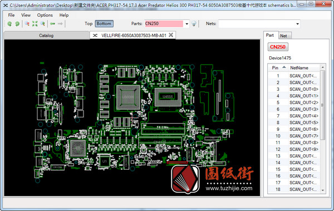Rotate the board view clockwise
The width and height of the screenshot is (334, 211).
(x=17, y=24)
